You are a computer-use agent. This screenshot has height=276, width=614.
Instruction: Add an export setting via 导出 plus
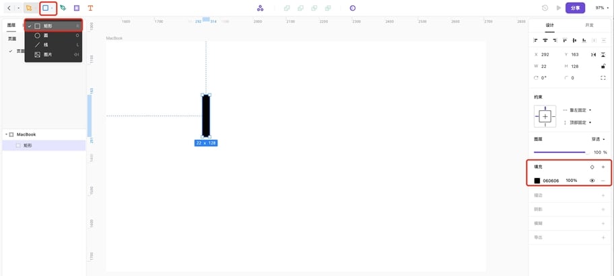(x=603, y=237)
